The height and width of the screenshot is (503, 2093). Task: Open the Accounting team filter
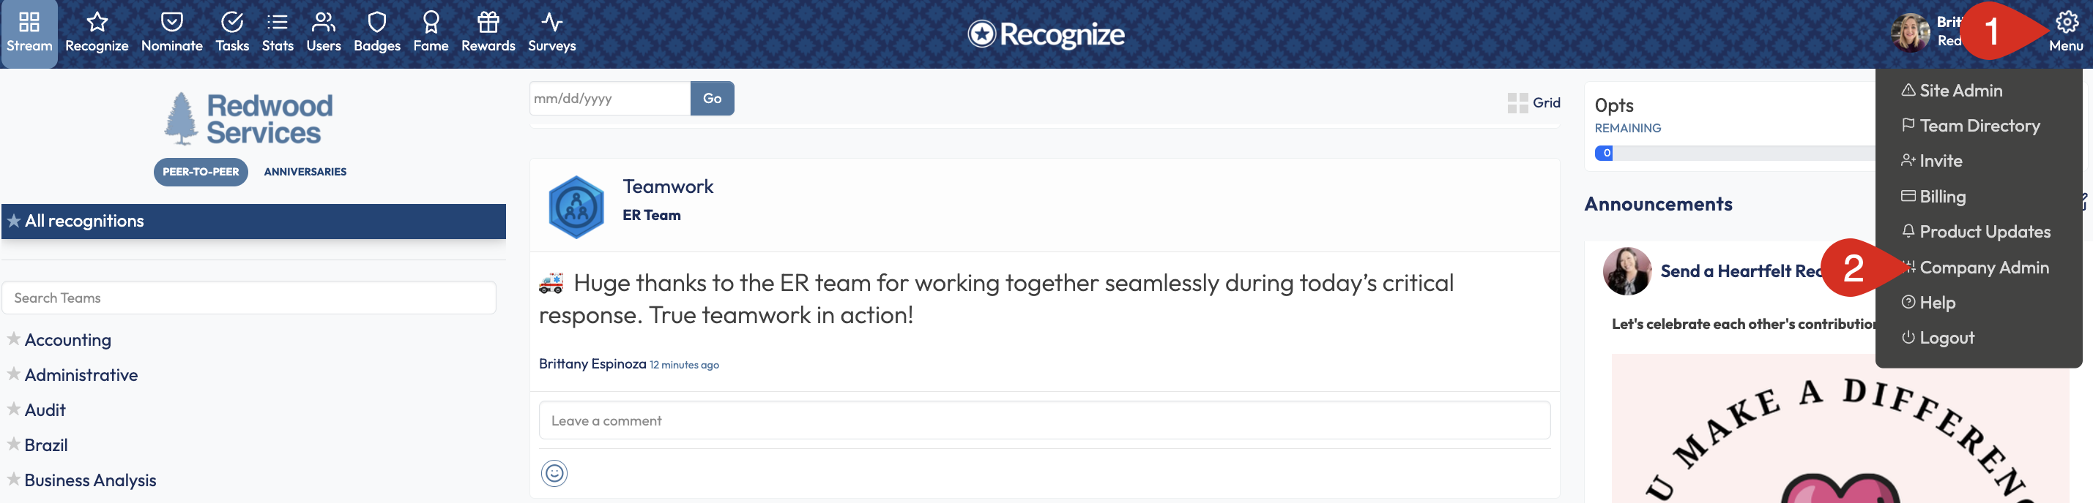67,340
